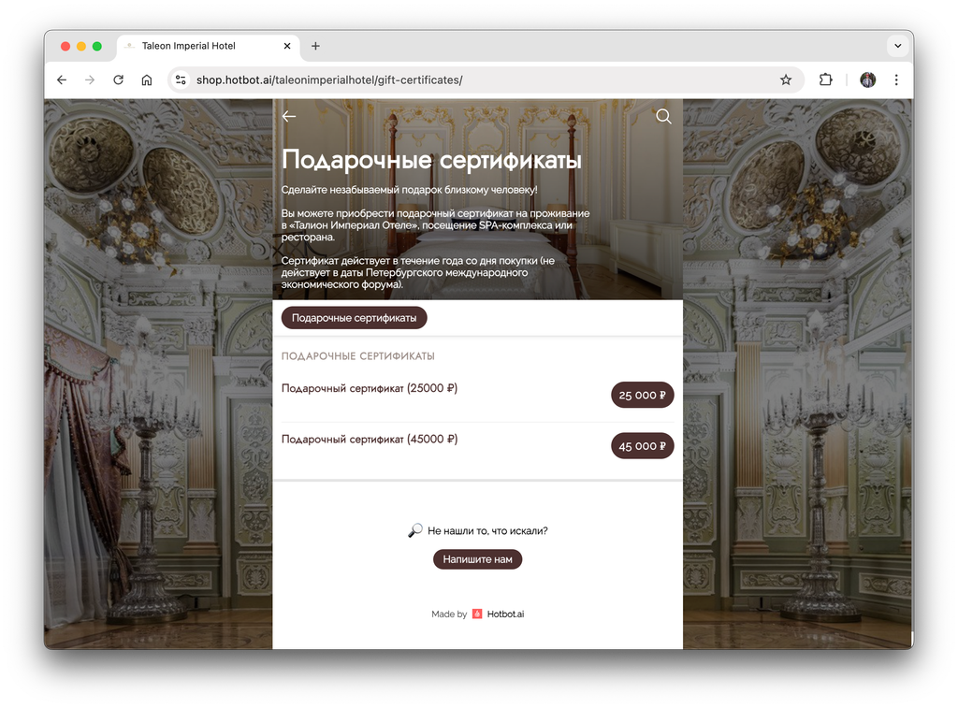Open the search magnifier on the page

(x=663, y=116)
